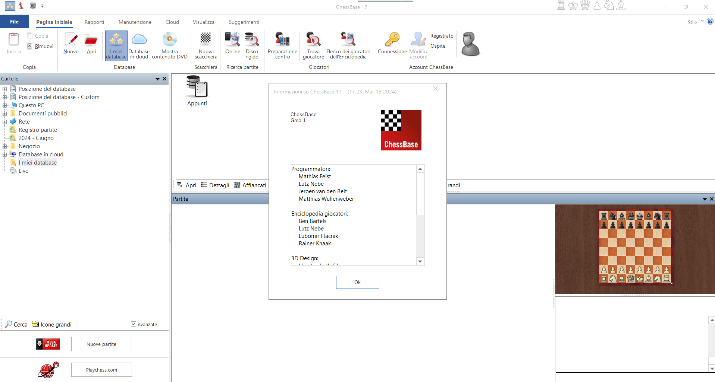
Task: Open the Stile dropdown
Action: coord(695,22)
